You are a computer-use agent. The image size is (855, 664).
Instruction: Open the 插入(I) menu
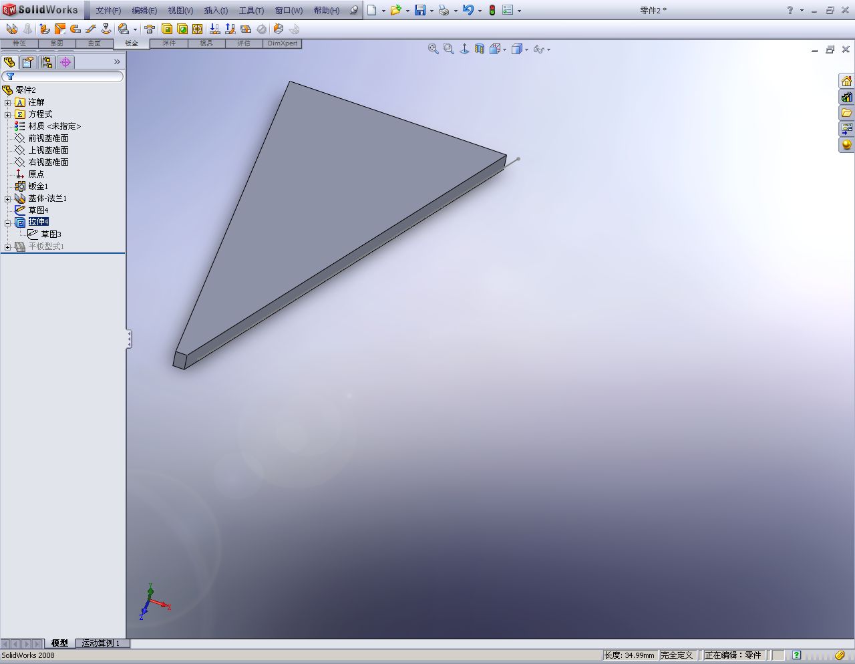tap(216, 11)
